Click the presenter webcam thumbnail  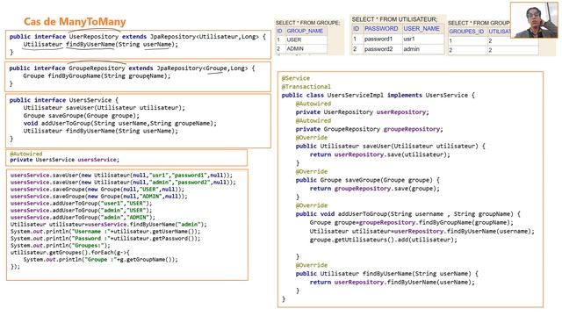(x=534, y=20)
